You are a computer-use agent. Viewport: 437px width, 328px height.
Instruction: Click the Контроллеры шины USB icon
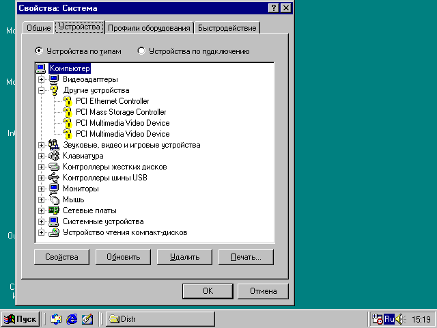[x=54, y=178]
